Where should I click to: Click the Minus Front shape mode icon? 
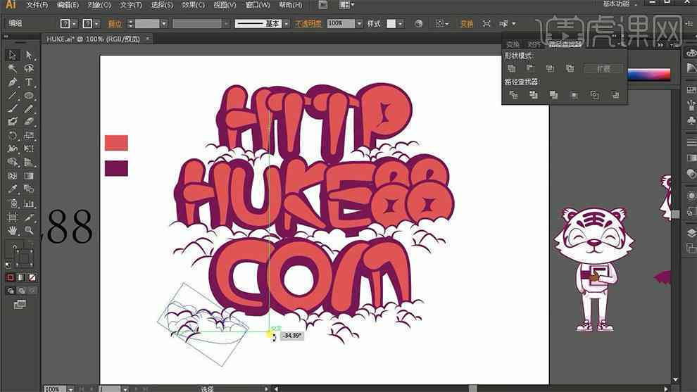tap(530, 68)
